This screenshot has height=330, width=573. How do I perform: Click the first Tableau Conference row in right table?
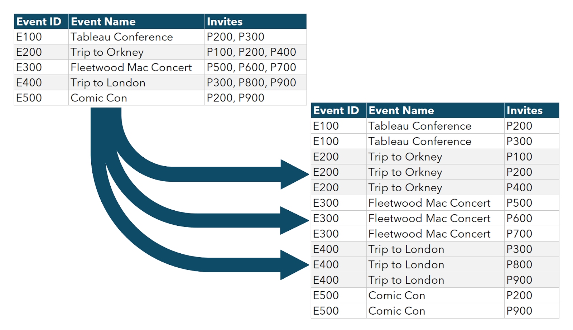(x=435, y=126)
